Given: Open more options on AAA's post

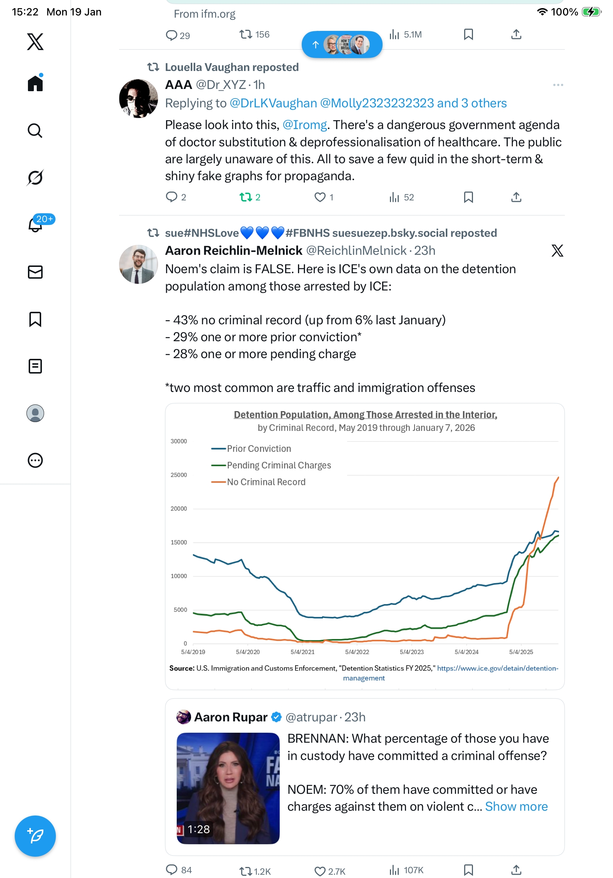Looking at the screenshot, I should coord(558,85).
